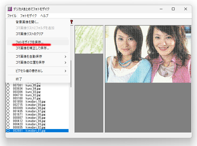Image resolution: width=197 pixels, height=146 pixels.
Task: Click the red question mark help icon
Action: (72, 22)
